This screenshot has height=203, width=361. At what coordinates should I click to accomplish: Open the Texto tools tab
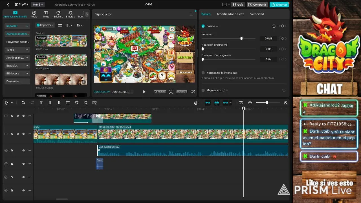[x=46, y=14]
